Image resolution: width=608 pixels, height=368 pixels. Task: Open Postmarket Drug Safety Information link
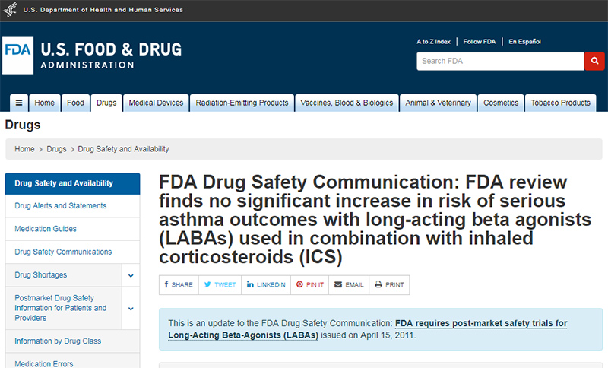pos(61,308)
